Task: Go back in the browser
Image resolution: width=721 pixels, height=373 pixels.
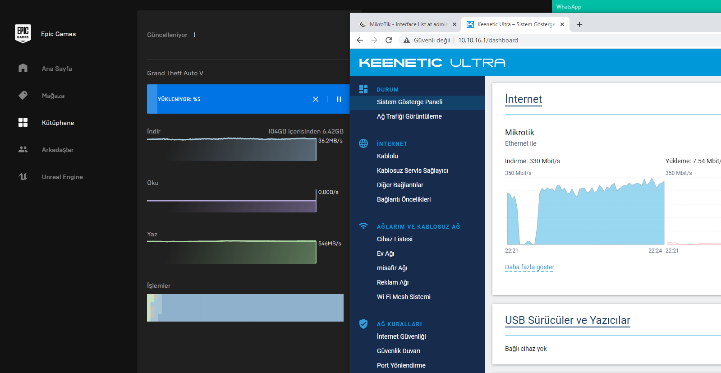Action: 360,40
